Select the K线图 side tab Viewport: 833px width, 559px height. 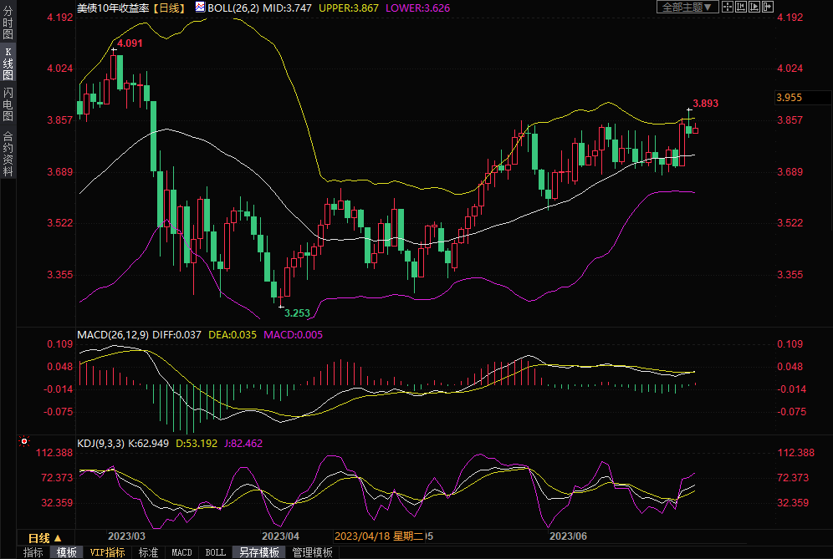click(x=8, y=63)
